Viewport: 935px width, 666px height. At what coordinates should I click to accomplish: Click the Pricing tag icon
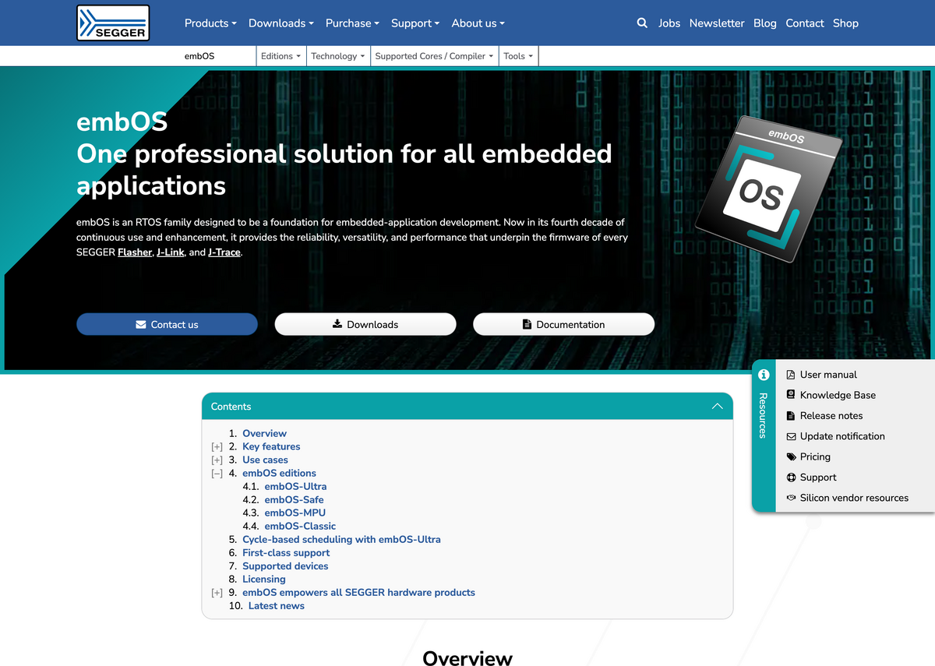791,457
